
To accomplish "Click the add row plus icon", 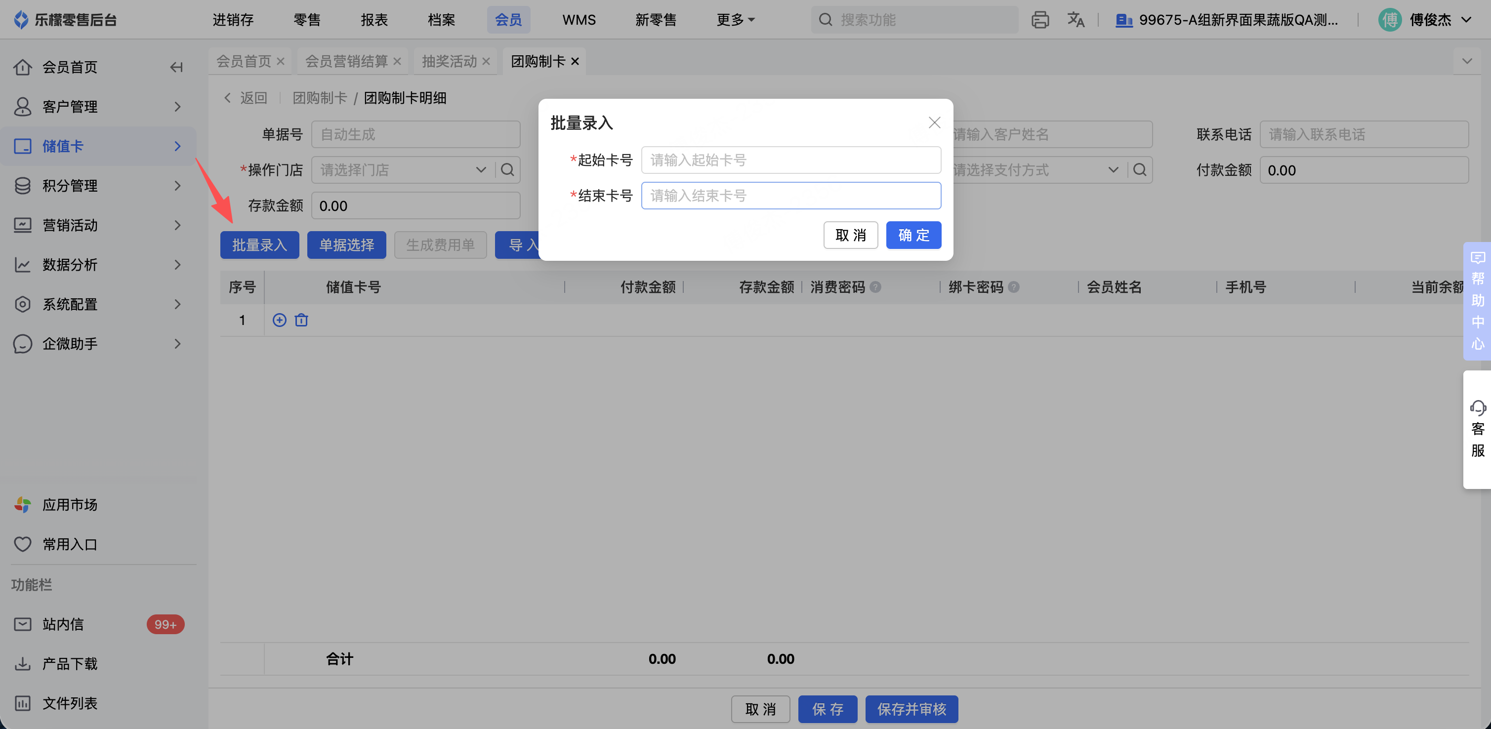I will coord(280,320).
